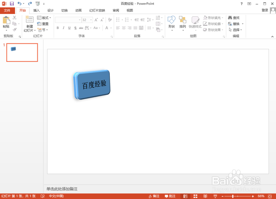Viewport: 276px width, 199px height.
Task: Click the Save icon in quick access toolbar
Action: point(12,4)
